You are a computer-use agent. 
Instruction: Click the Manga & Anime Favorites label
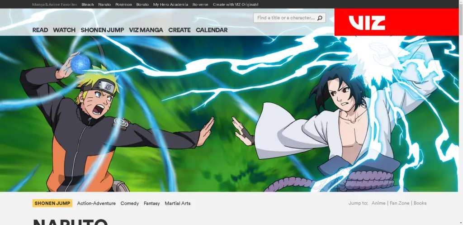click(x=55, y=5)
